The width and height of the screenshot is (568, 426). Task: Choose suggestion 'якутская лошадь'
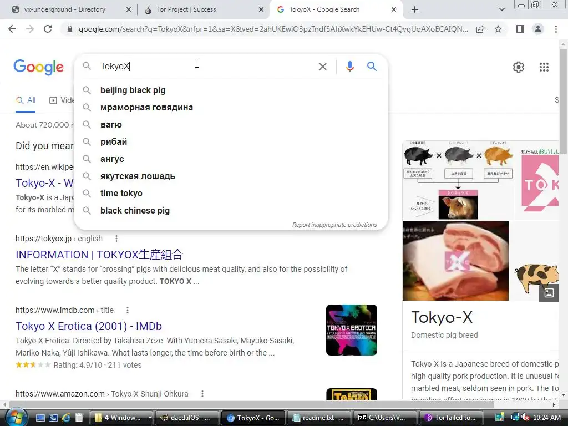tap(231, 176)
